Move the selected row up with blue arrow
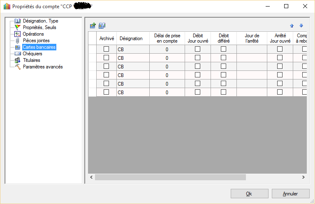Screen dimensions: 315x204 (292, 25)
